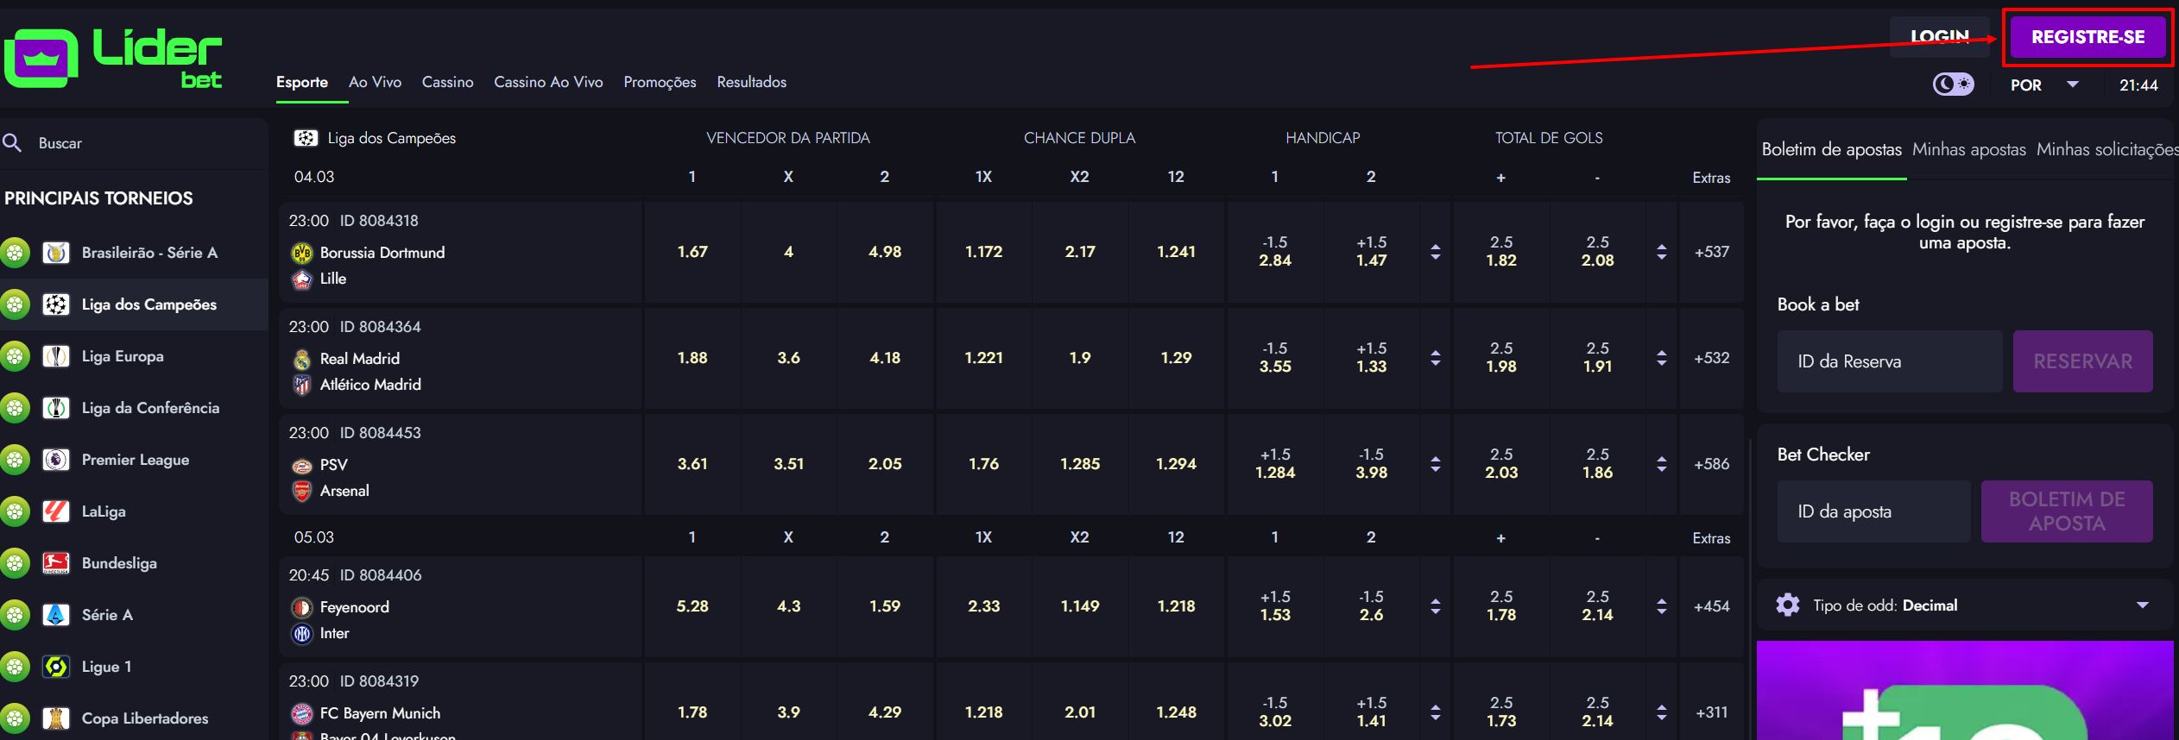Open +537 extra markets for Dortmund match
This screenshot has width=2179, height=740.
point(1711,252)
